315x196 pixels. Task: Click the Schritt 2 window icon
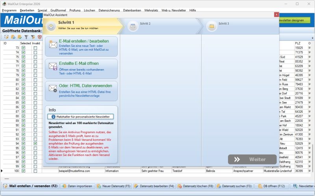pyautogui.click(x=133, y=26)
